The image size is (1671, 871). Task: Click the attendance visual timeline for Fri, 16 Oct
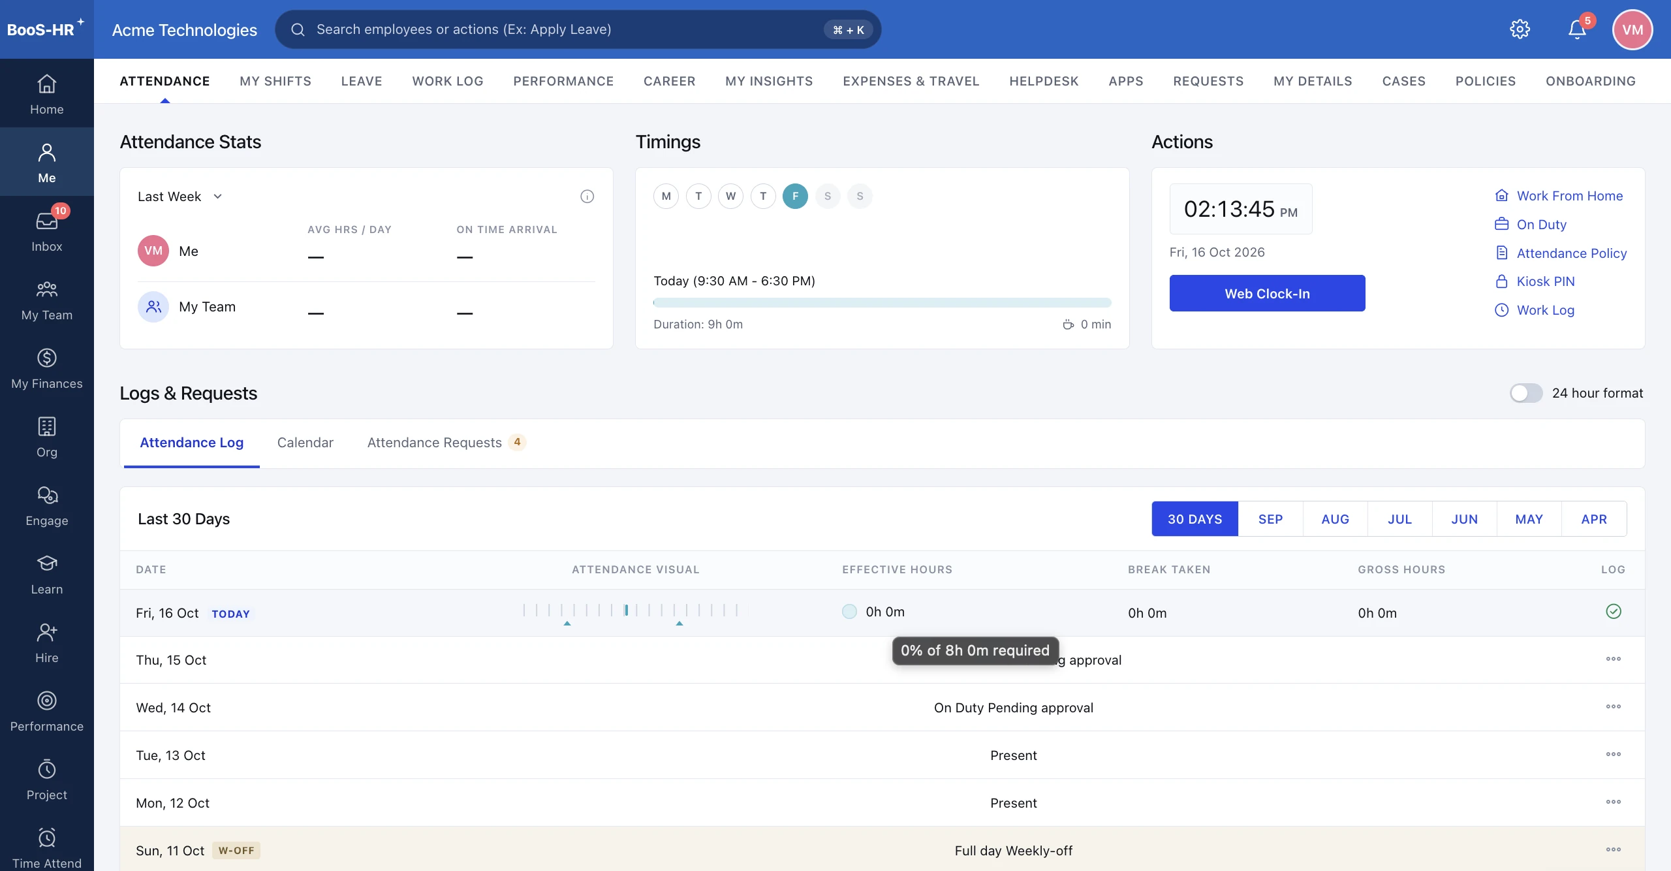click(631, 612)
